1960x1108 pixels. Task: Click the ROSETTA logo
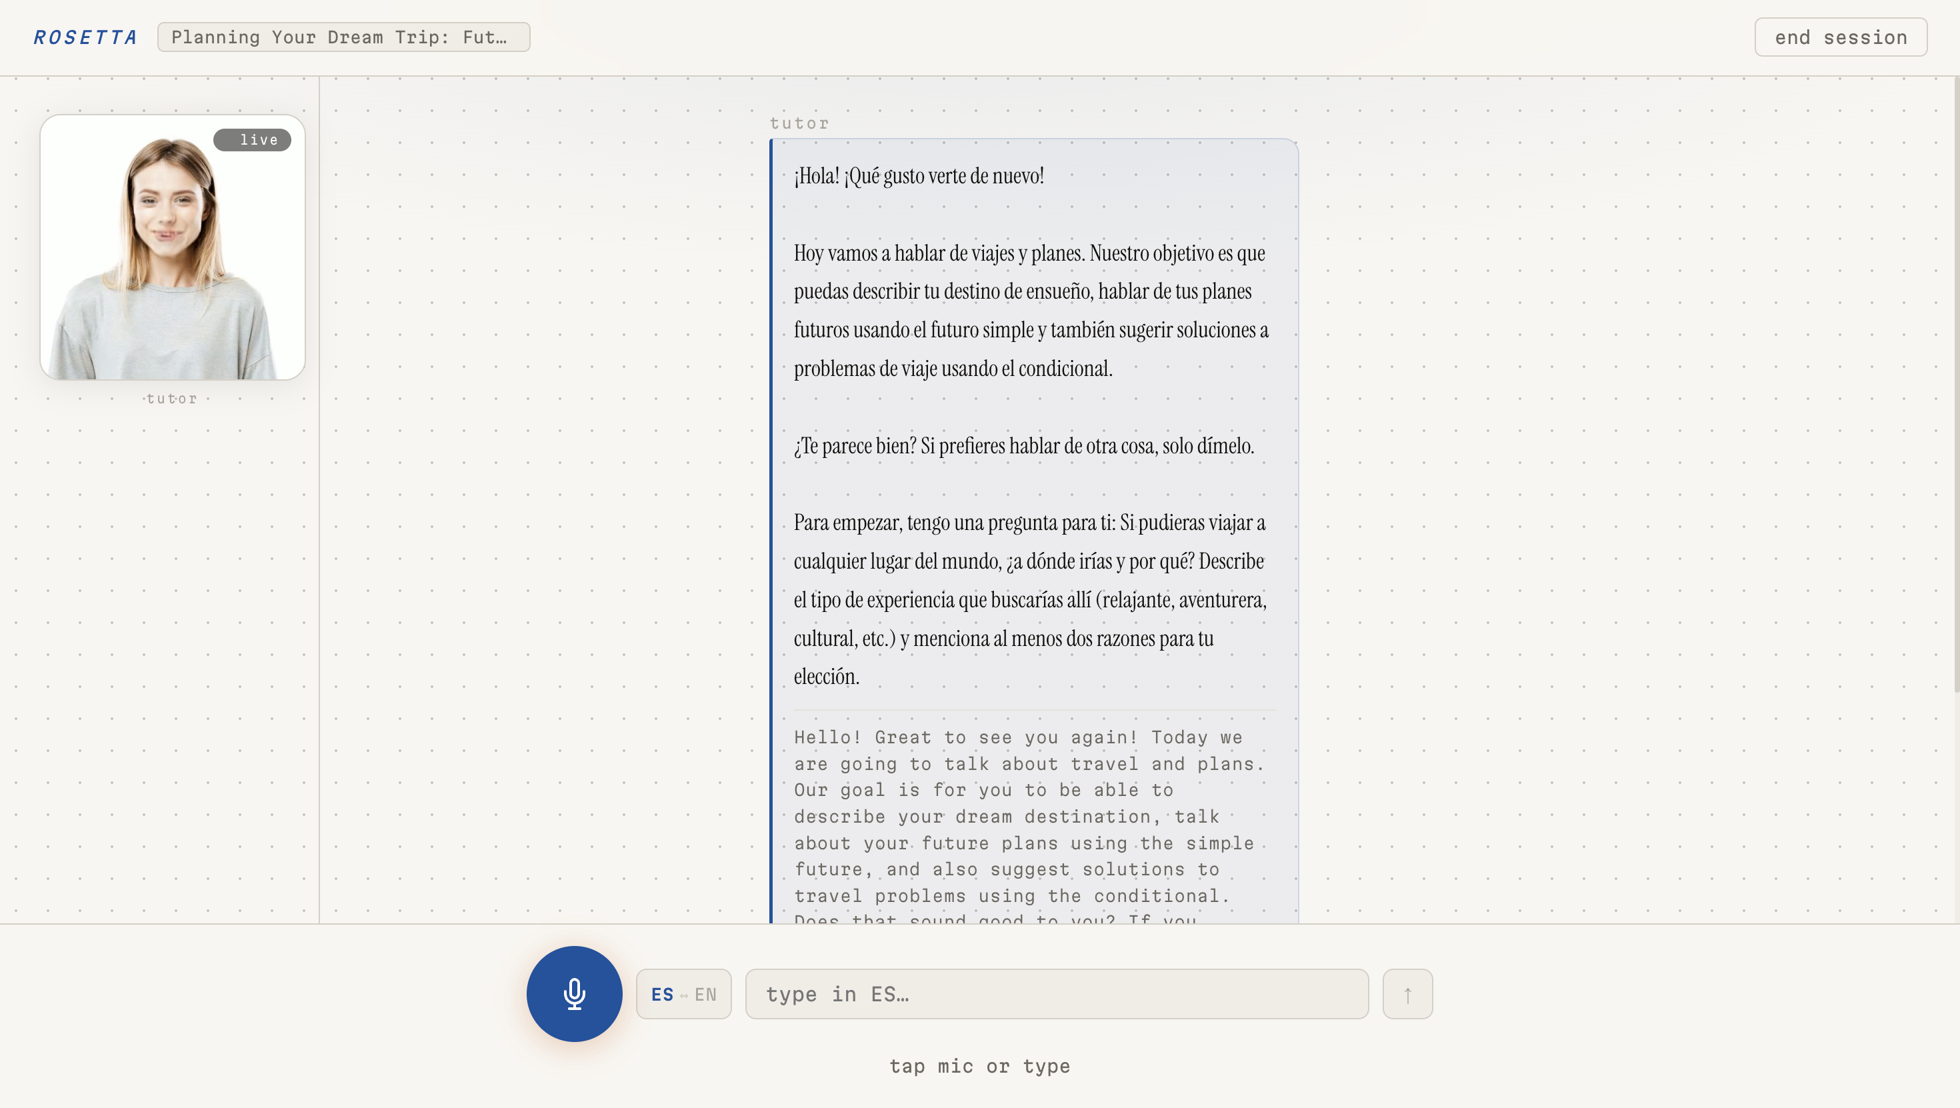(85, 37)
